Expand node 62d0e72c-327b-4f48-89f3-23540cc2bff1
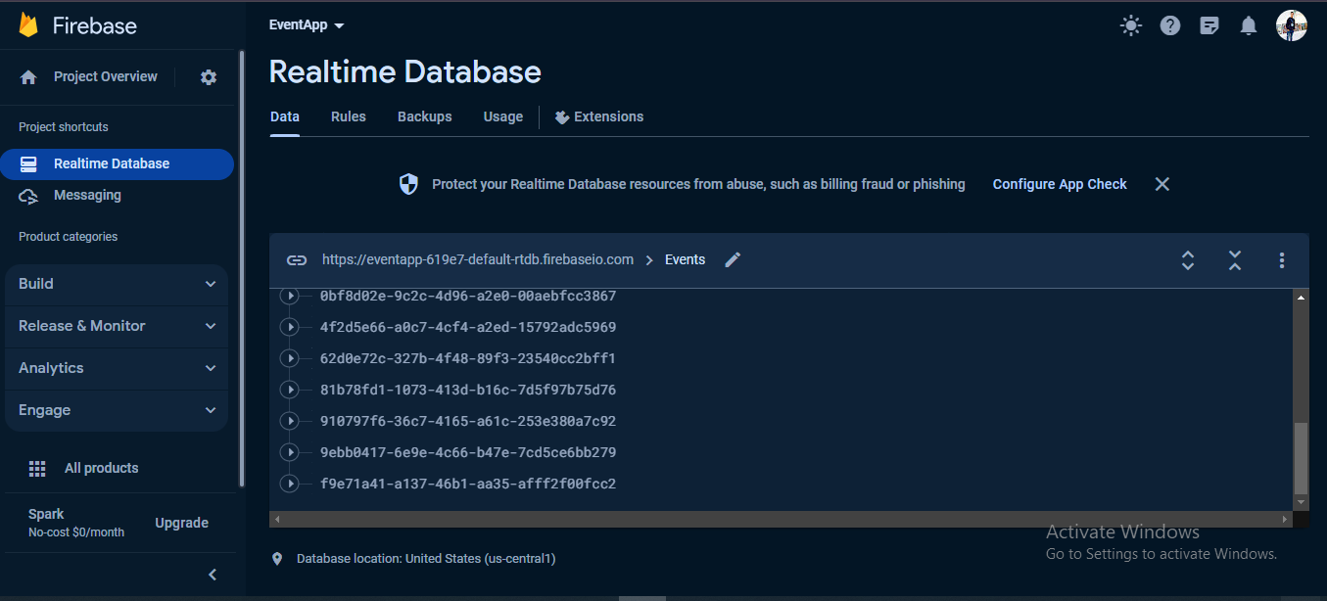The width and height of the screenshot is (1327, 601). [x=289, y=358]
